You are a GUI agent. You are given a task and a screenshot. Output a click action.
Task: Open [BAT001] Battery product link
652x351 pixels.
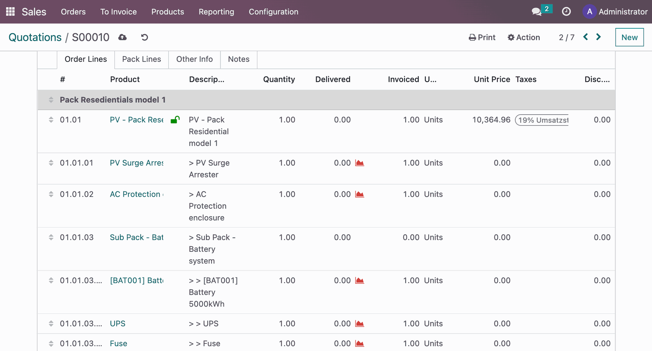(x=136, y=280)
